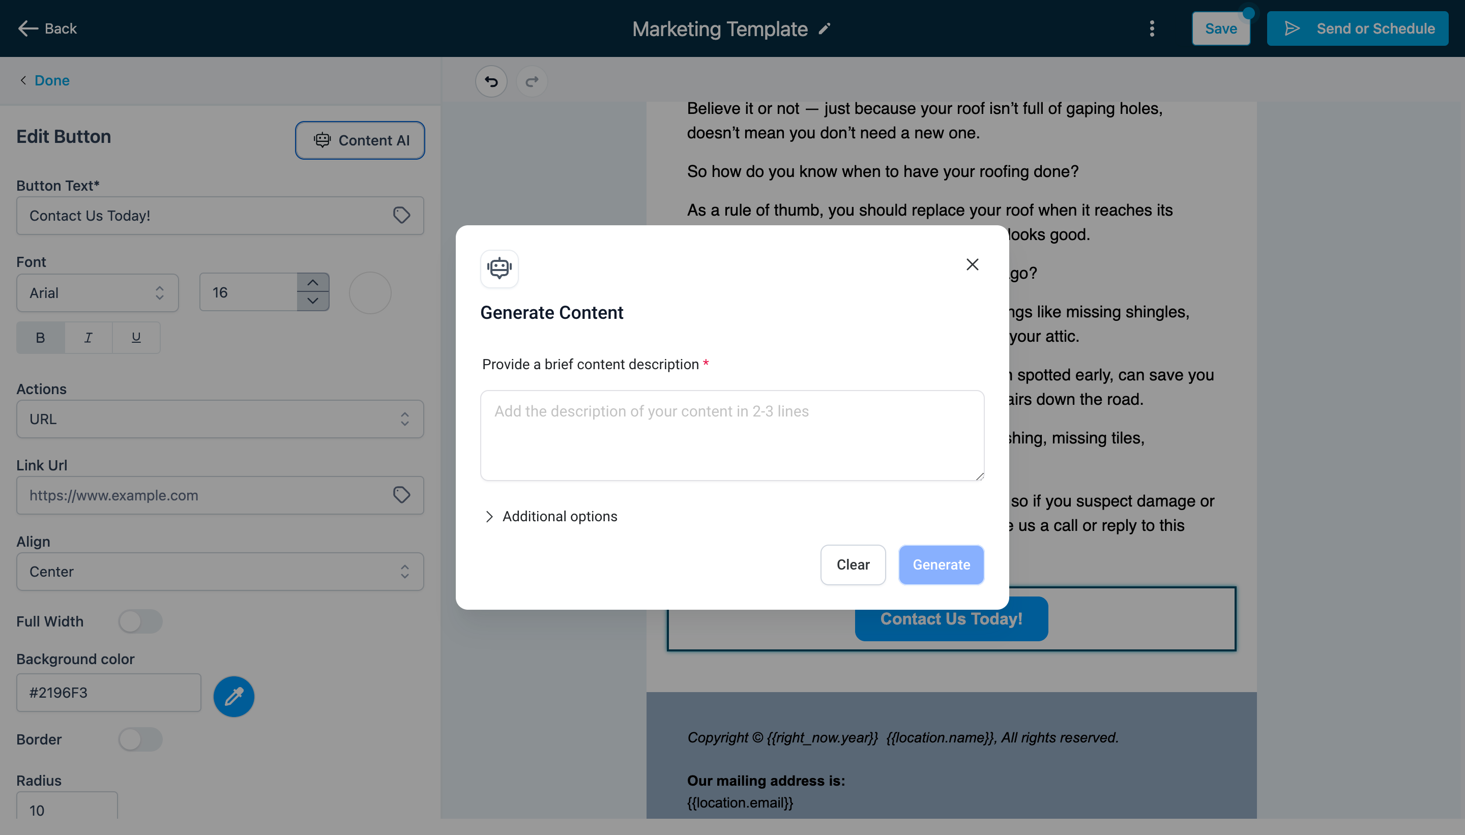Viewport: 1465px width, 835px height.
Task: Open the Arial font dropdown
Action: [x=98, y=292]
